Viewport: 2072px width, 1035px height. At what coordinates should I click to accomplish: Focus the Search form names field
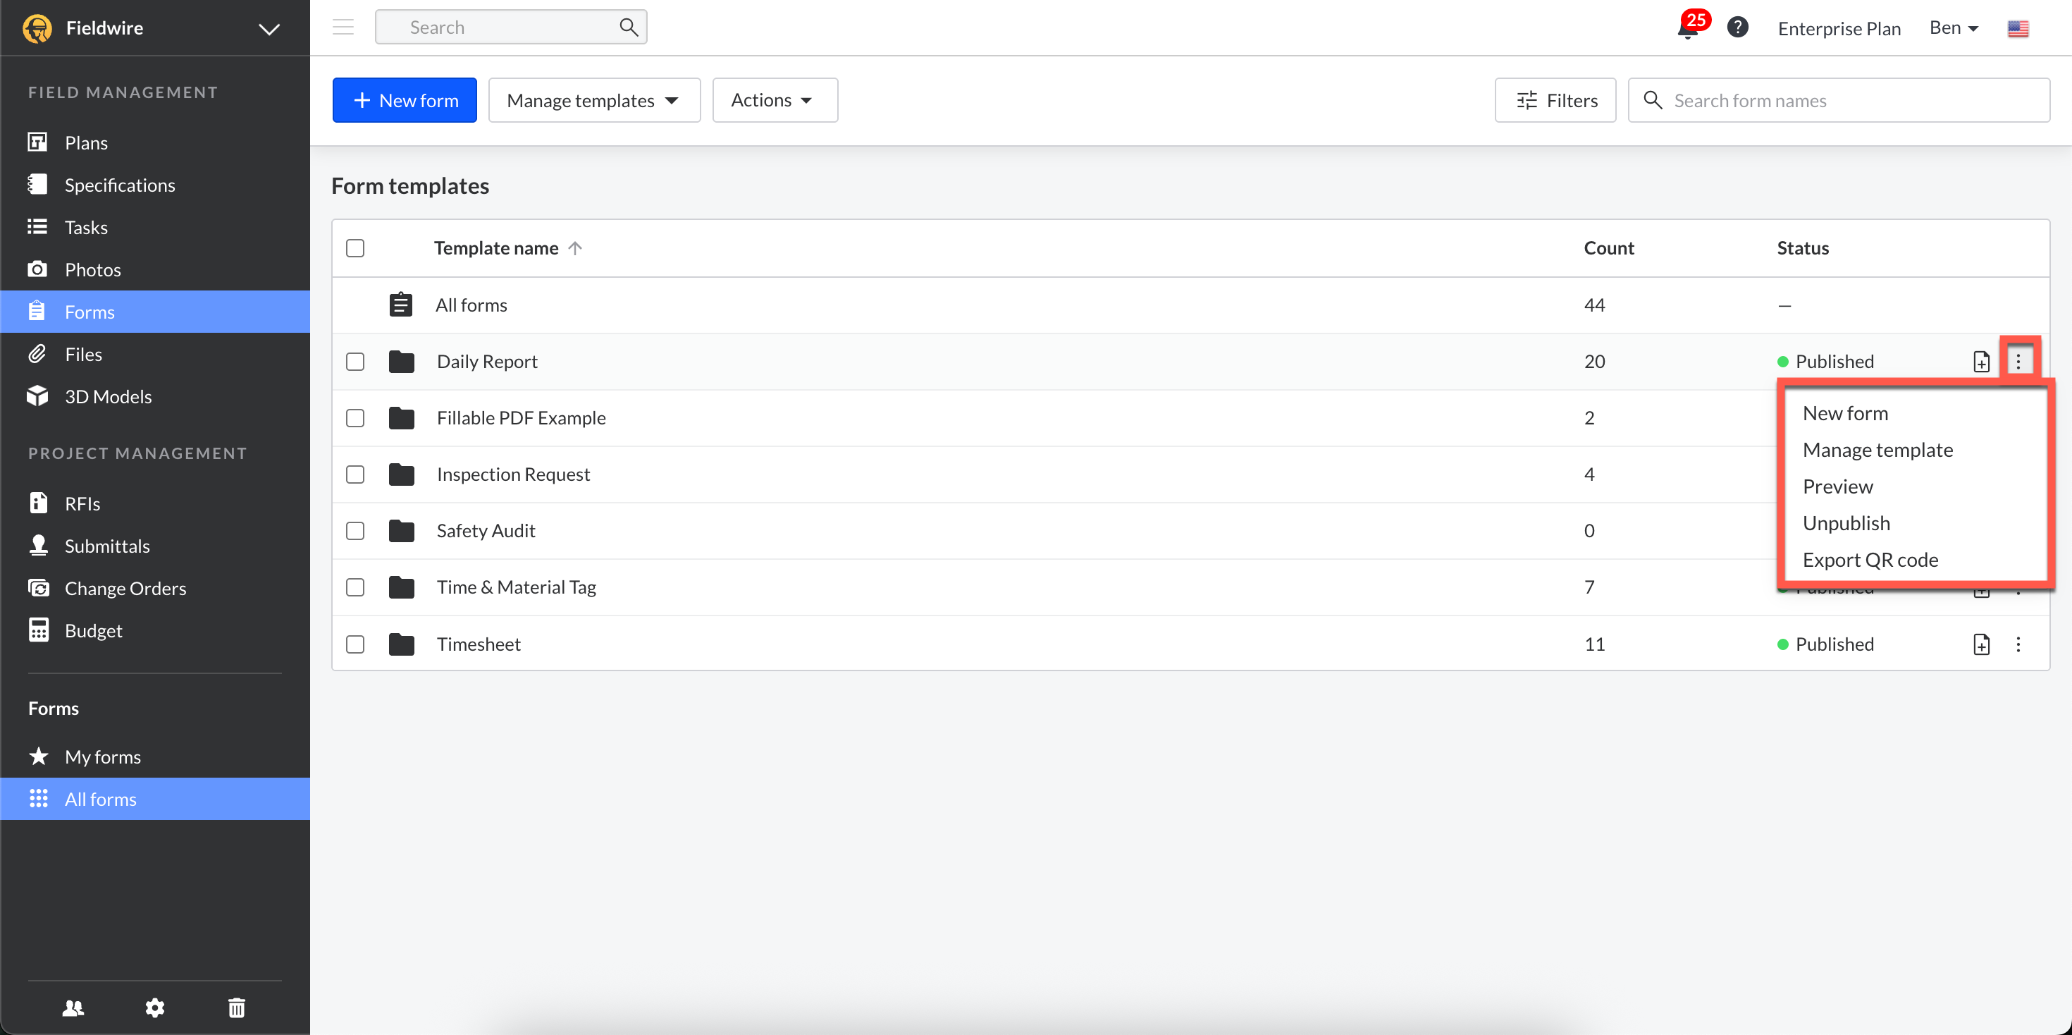pos(1838,100)
